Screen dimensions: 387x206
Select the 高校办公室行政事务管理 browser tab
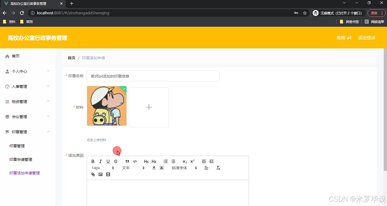[34, 4]
